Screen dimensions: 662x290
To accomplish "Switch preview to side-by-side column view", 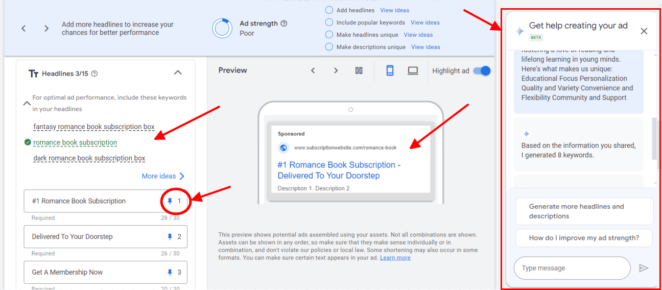I will coord(359,70).
